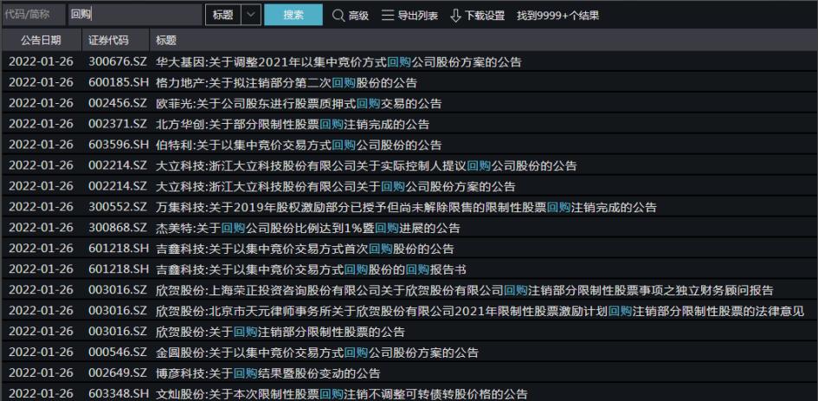The width and height of the screenshot is (818, 401).
Task: Open the 华大基因 share buyback adjustment announcement
Action: click(338, 62)
